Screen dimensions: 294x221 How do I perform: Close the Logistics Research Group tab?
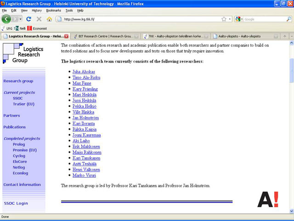tap(67, 36)
